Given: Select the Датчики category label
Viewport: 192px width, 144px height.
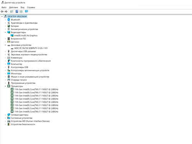Looking at the screenshot, I should click(x=15, y=42).
